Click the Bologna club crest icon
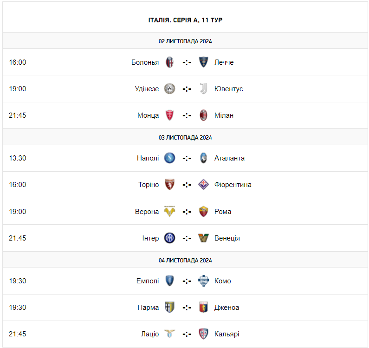The image size is (369, 348). (170, 62)
